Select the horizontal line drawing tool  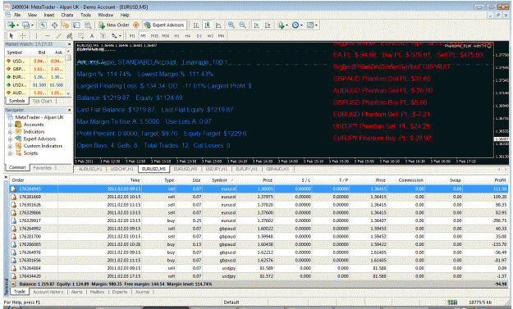click(48, 35)
